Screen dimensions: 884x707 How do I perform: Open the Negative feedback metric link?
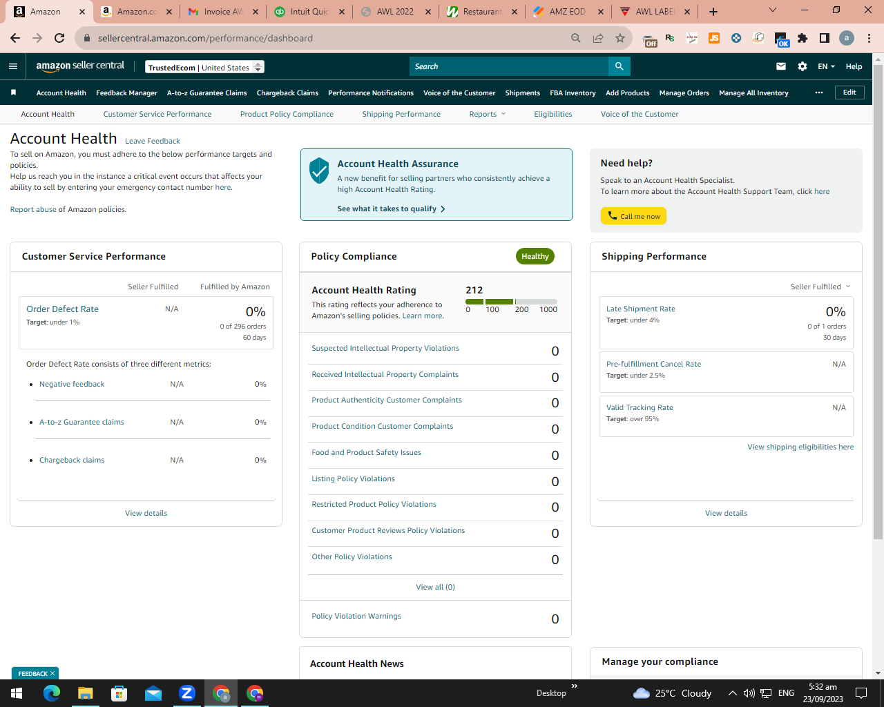pos(72,384)
